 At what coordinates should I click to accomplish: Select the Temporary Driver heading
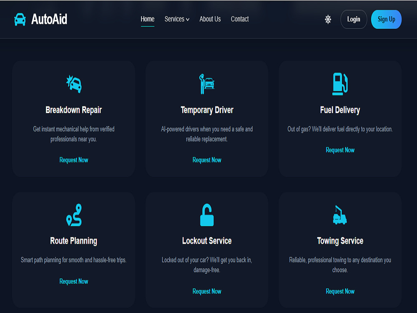pos(207,110)
